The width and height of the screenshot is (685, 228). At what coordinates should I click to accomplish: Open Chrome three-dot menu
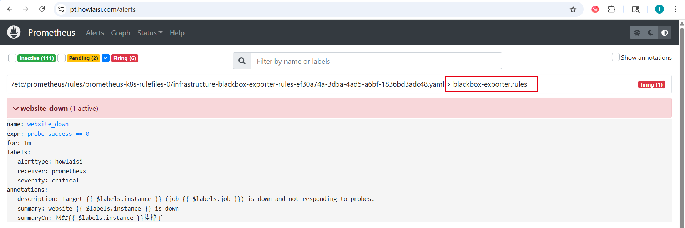coord(675,10)
